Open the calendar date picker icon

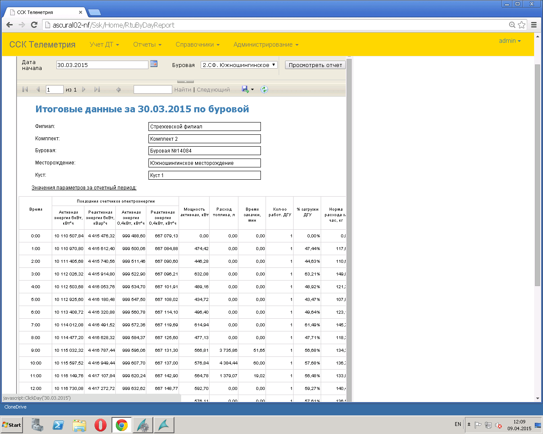pos(154,64)
